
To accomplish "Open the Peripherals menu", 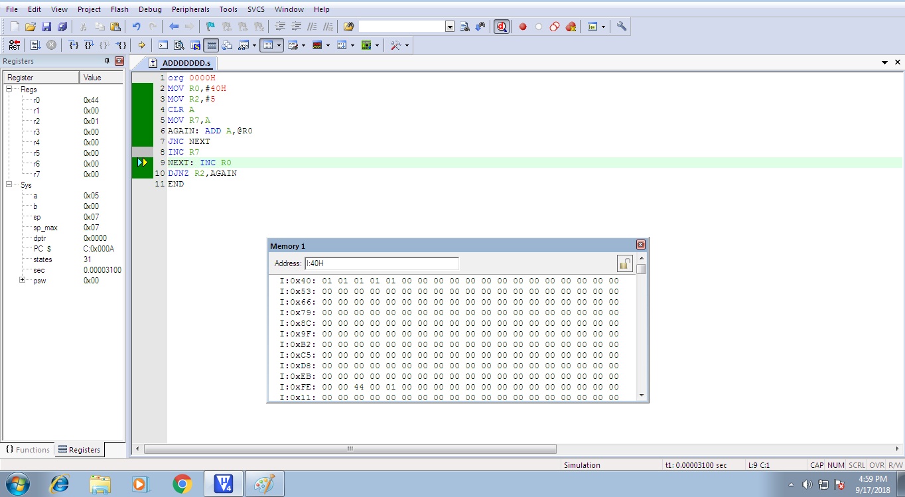I will coord(190,9).
